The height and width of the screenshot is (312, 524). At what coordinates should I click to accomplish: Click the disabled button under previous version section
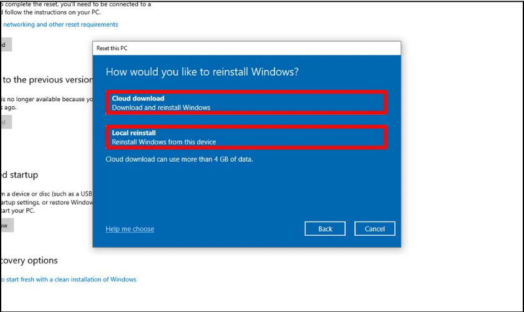6,122
